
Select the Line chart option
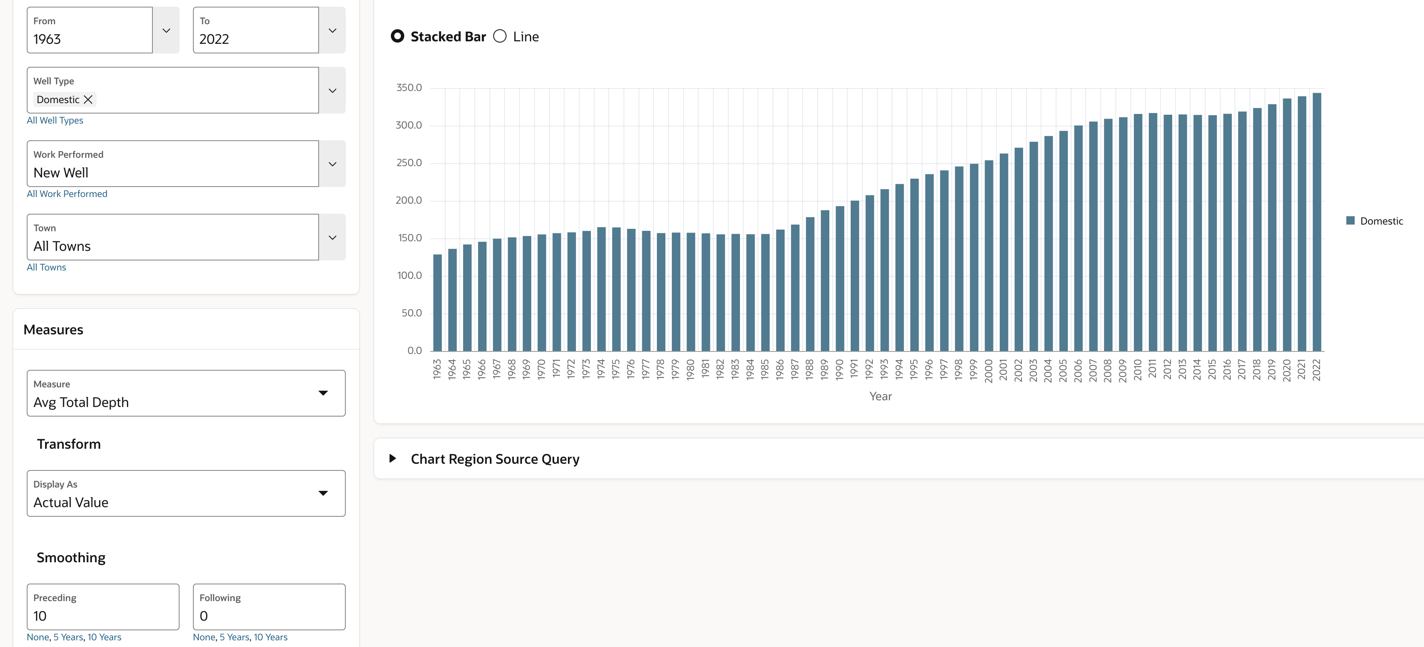point(500,36)
